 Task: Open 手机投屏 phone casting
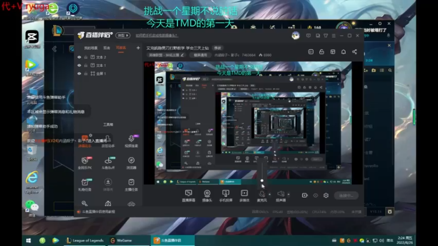pyautogui.click(x=226, y=196)
